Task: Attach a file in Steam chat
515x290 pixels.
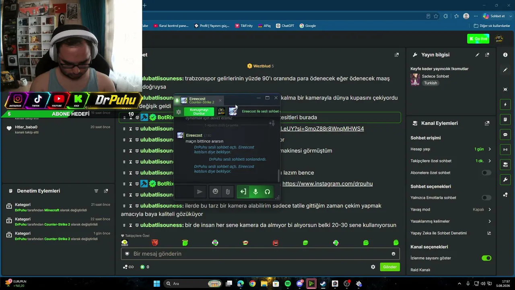Action: point(228,192)
